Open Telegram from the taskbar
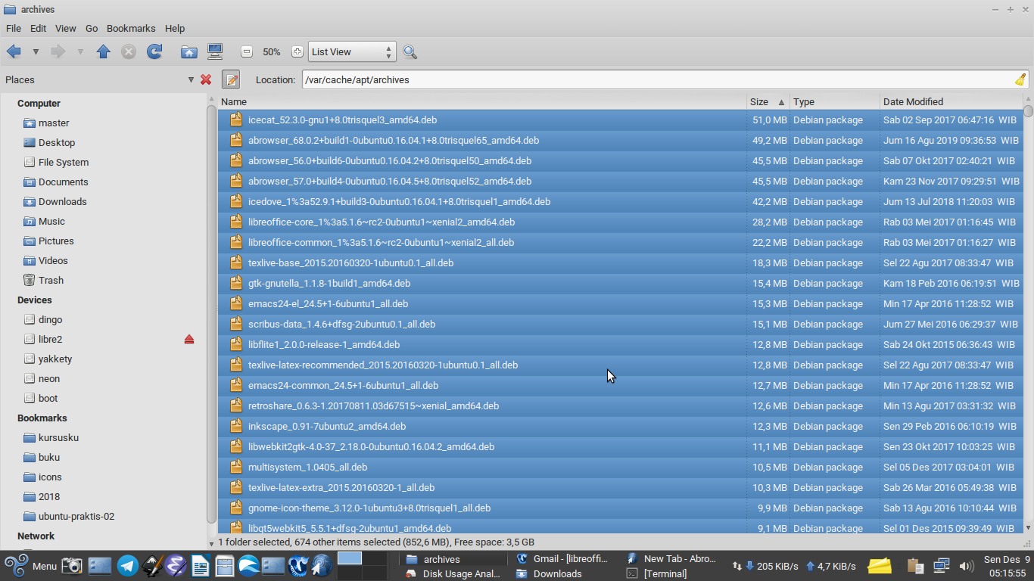 [127, 566]
